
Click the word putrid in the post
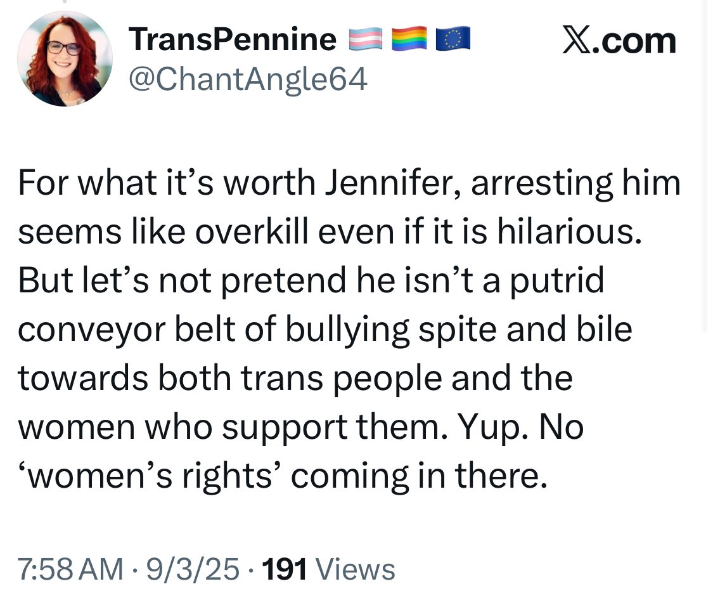[x=558, y=281]
